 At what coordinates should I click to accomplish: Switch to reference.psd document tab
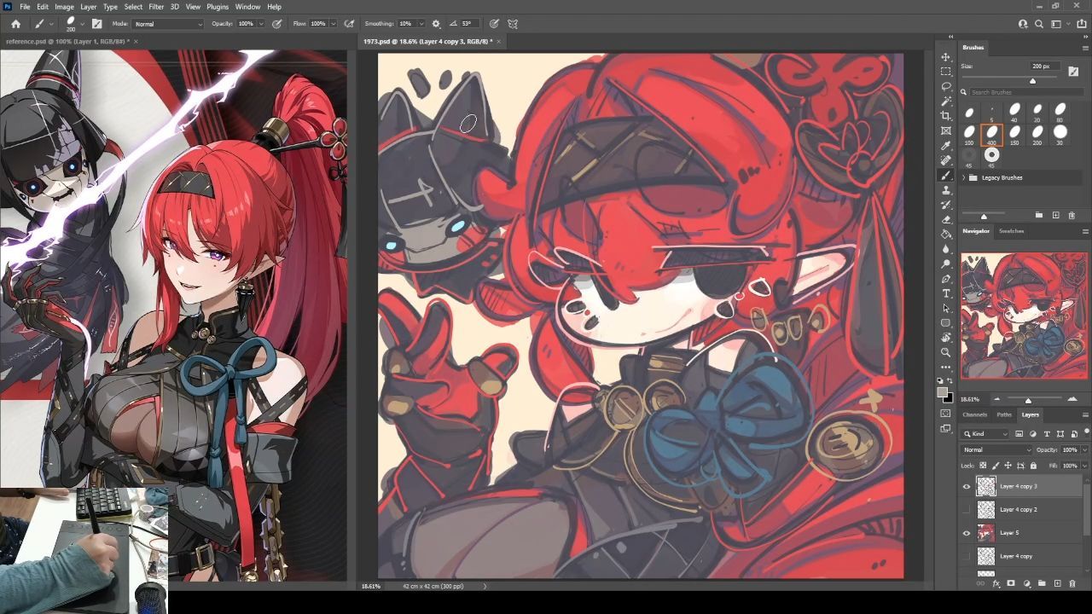point(67,41)
